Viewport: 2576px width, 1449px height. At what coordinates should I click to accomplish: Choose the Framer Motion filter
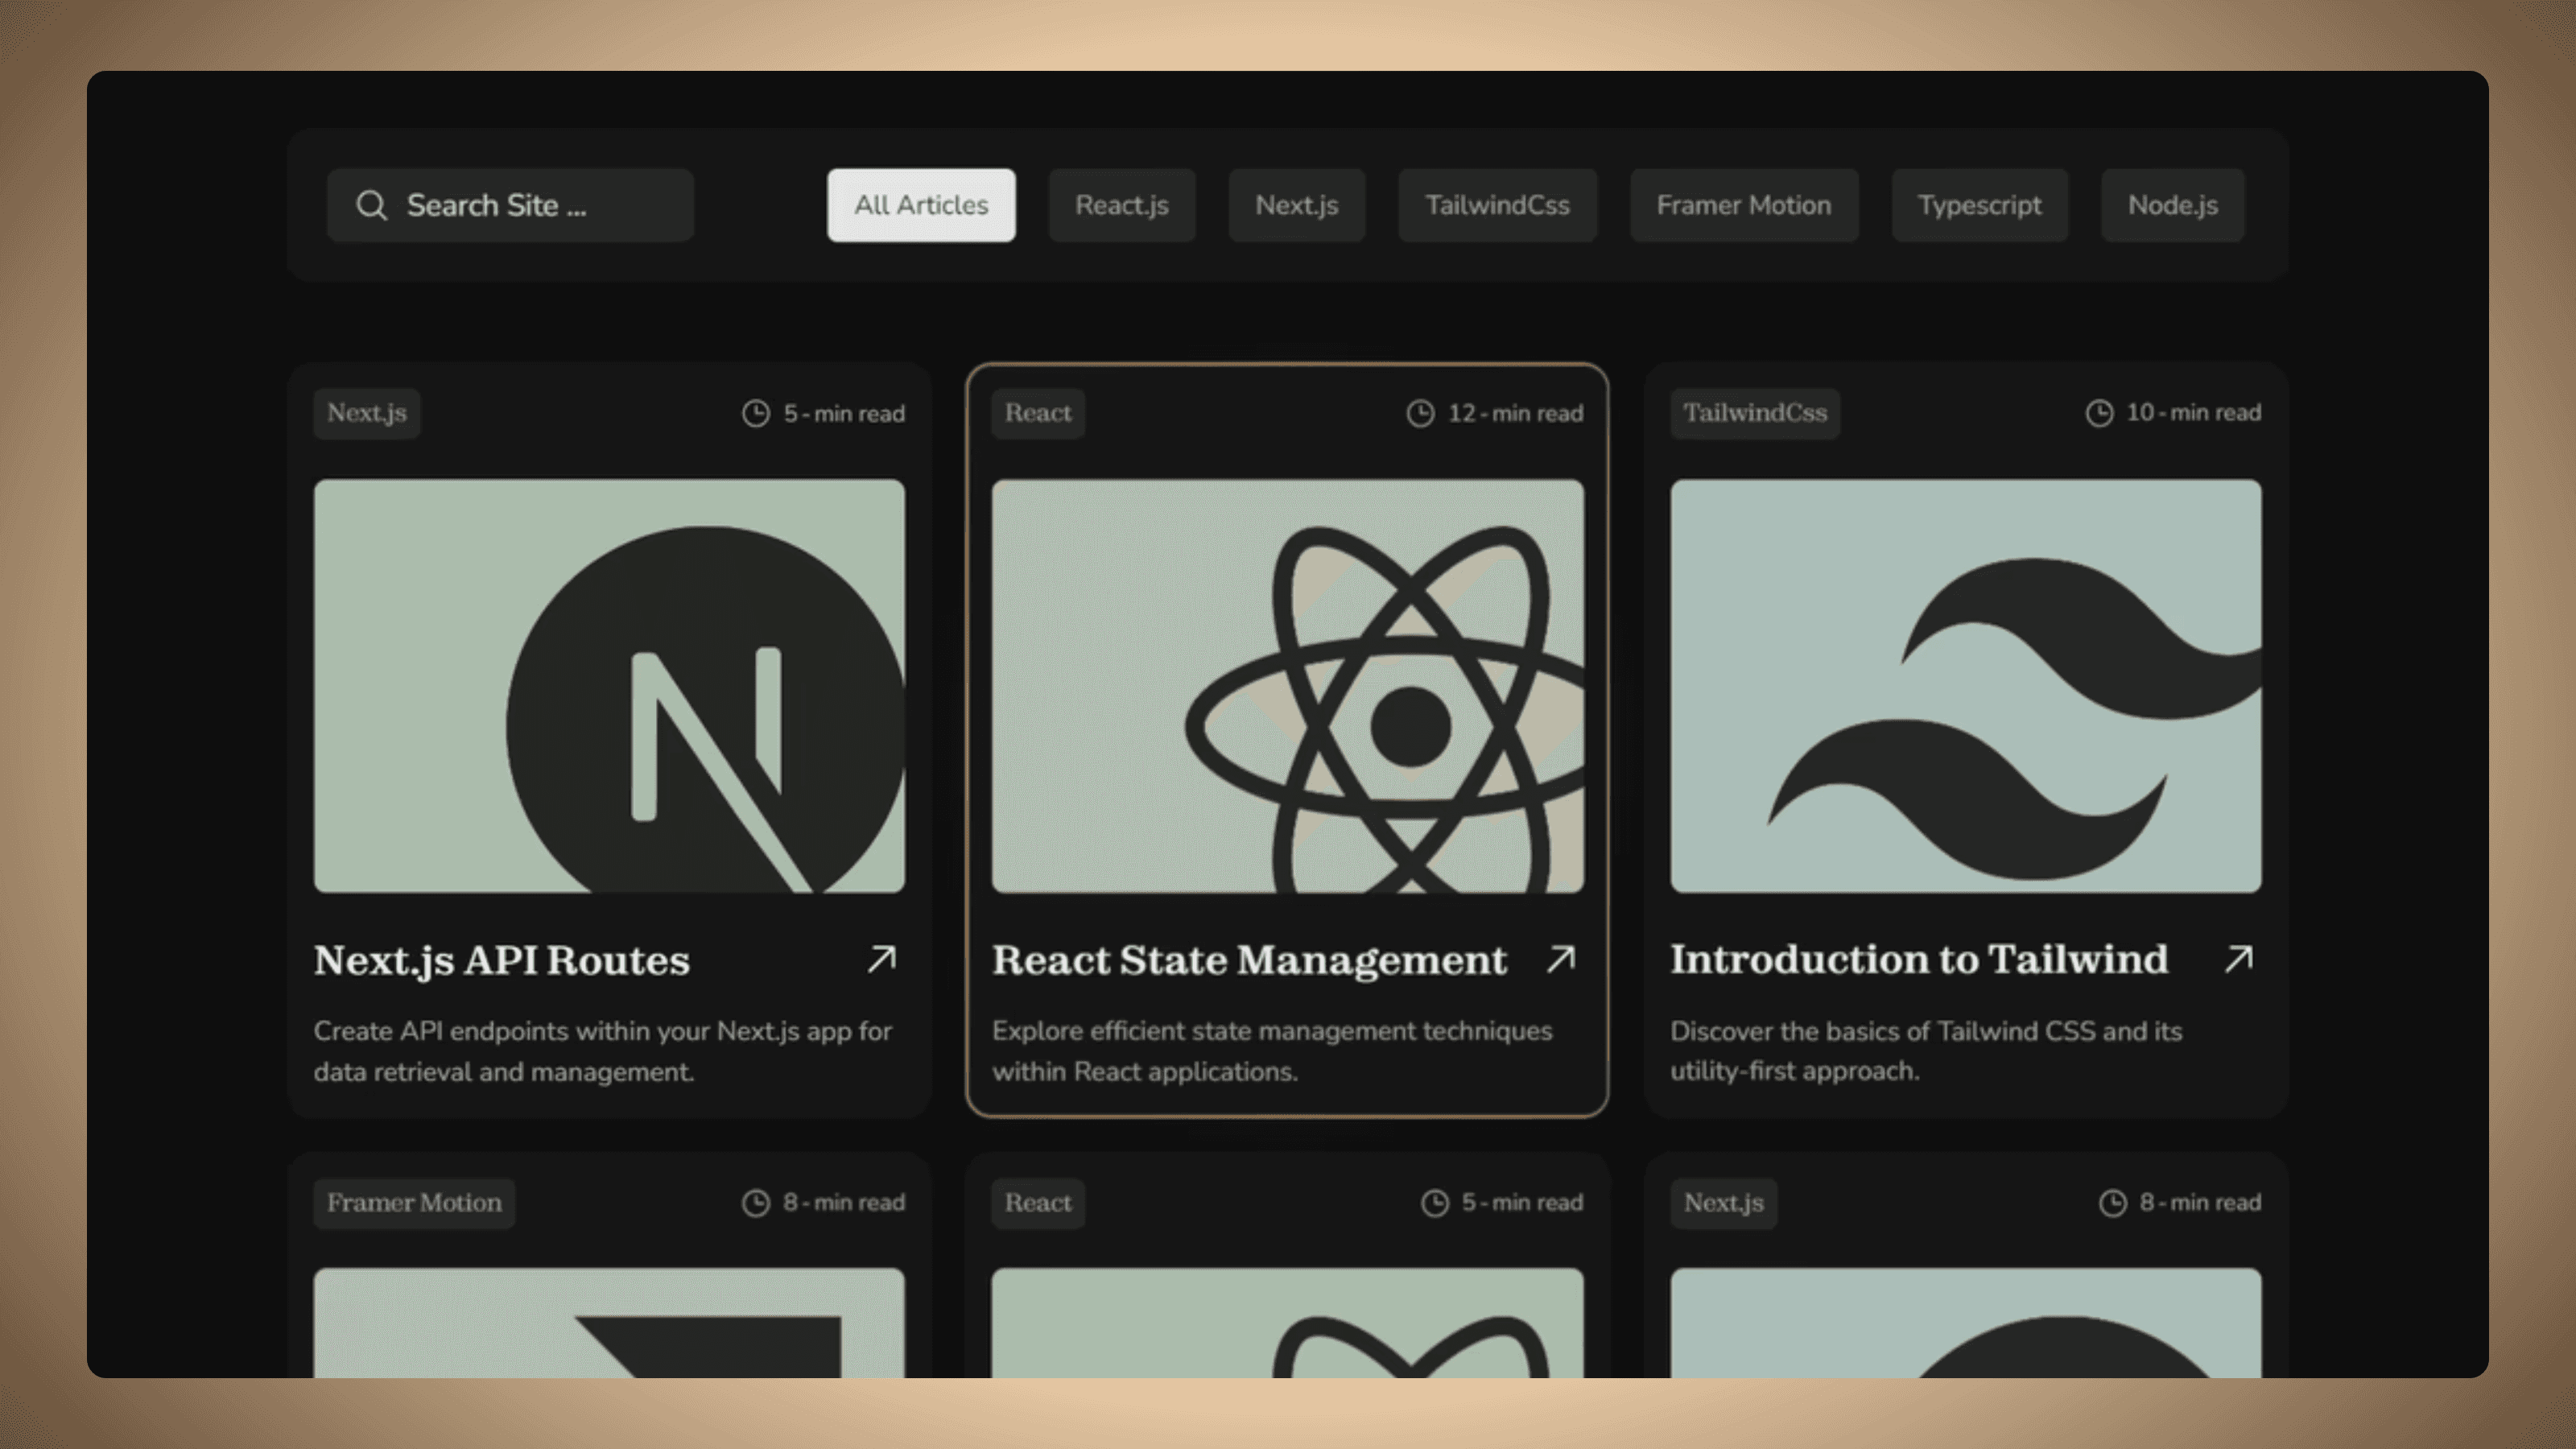pyautogui.click(x=1743, y=205)
